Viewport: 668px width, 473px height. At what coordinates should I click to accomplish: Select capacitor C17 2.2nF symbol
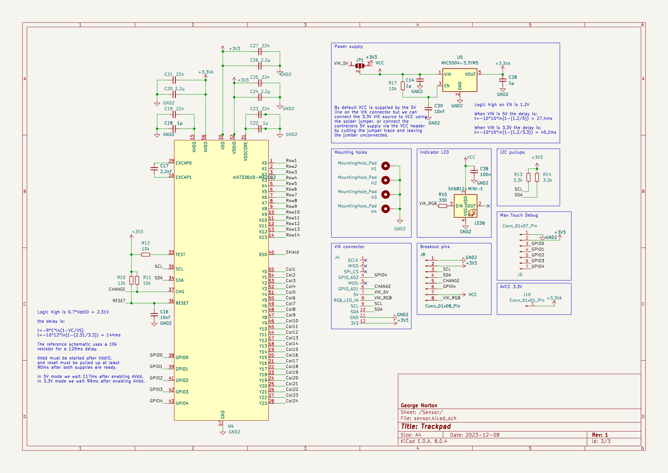154,169
